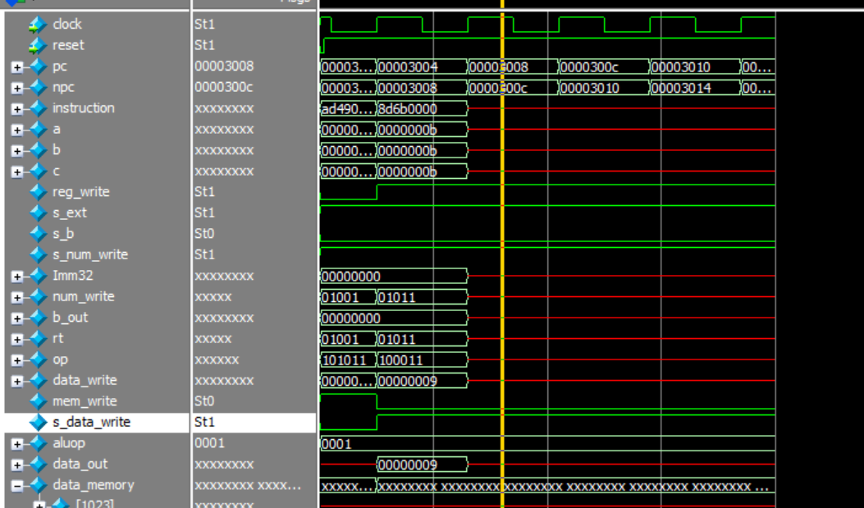Collapse the data_memory signal tree

pyautogui.click(x=17, y=486)
